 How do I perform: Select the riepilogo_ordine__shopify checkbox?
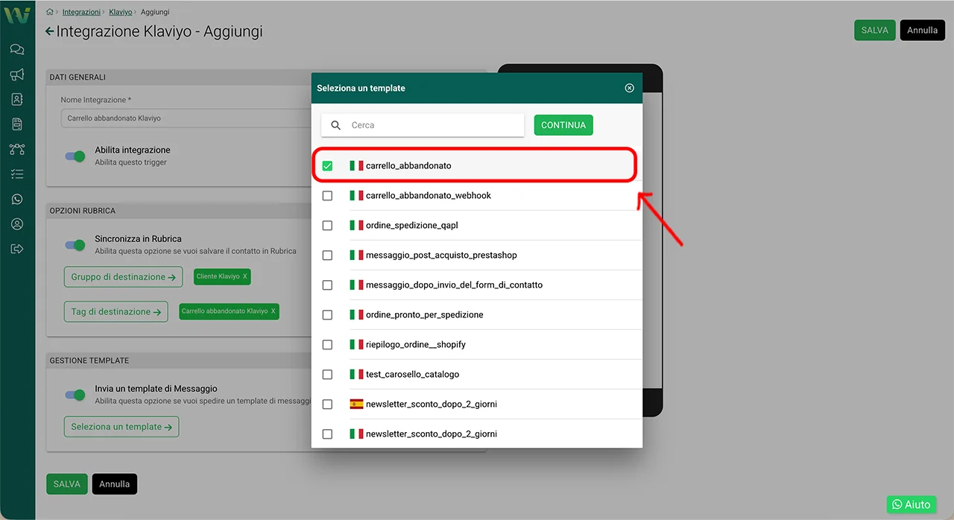coord(327,344)
